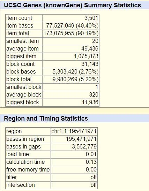
Task: Click the 'smallest block' row label
Action: 24,87
